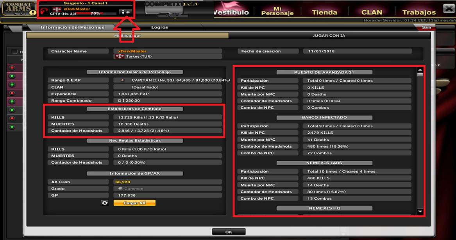Click the 480 times (19.36%) headshots value
Screen dimensions: 456x240
point(328,146)
